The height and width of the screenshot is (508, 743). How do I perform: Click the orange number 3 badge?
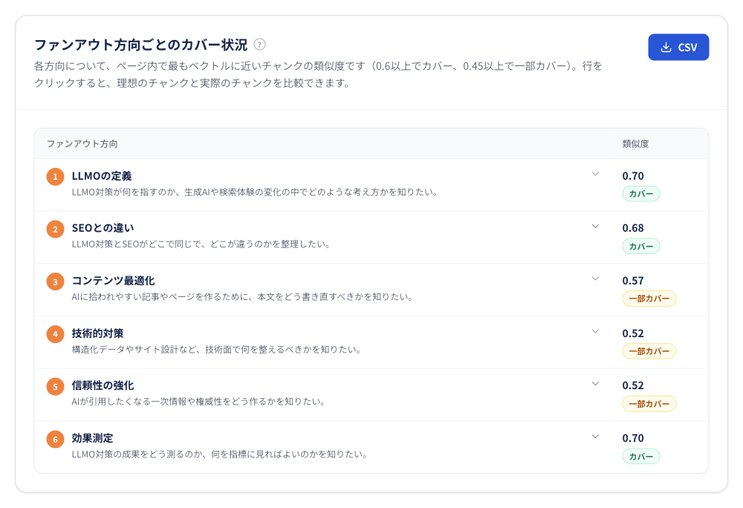tap(56, 281)
